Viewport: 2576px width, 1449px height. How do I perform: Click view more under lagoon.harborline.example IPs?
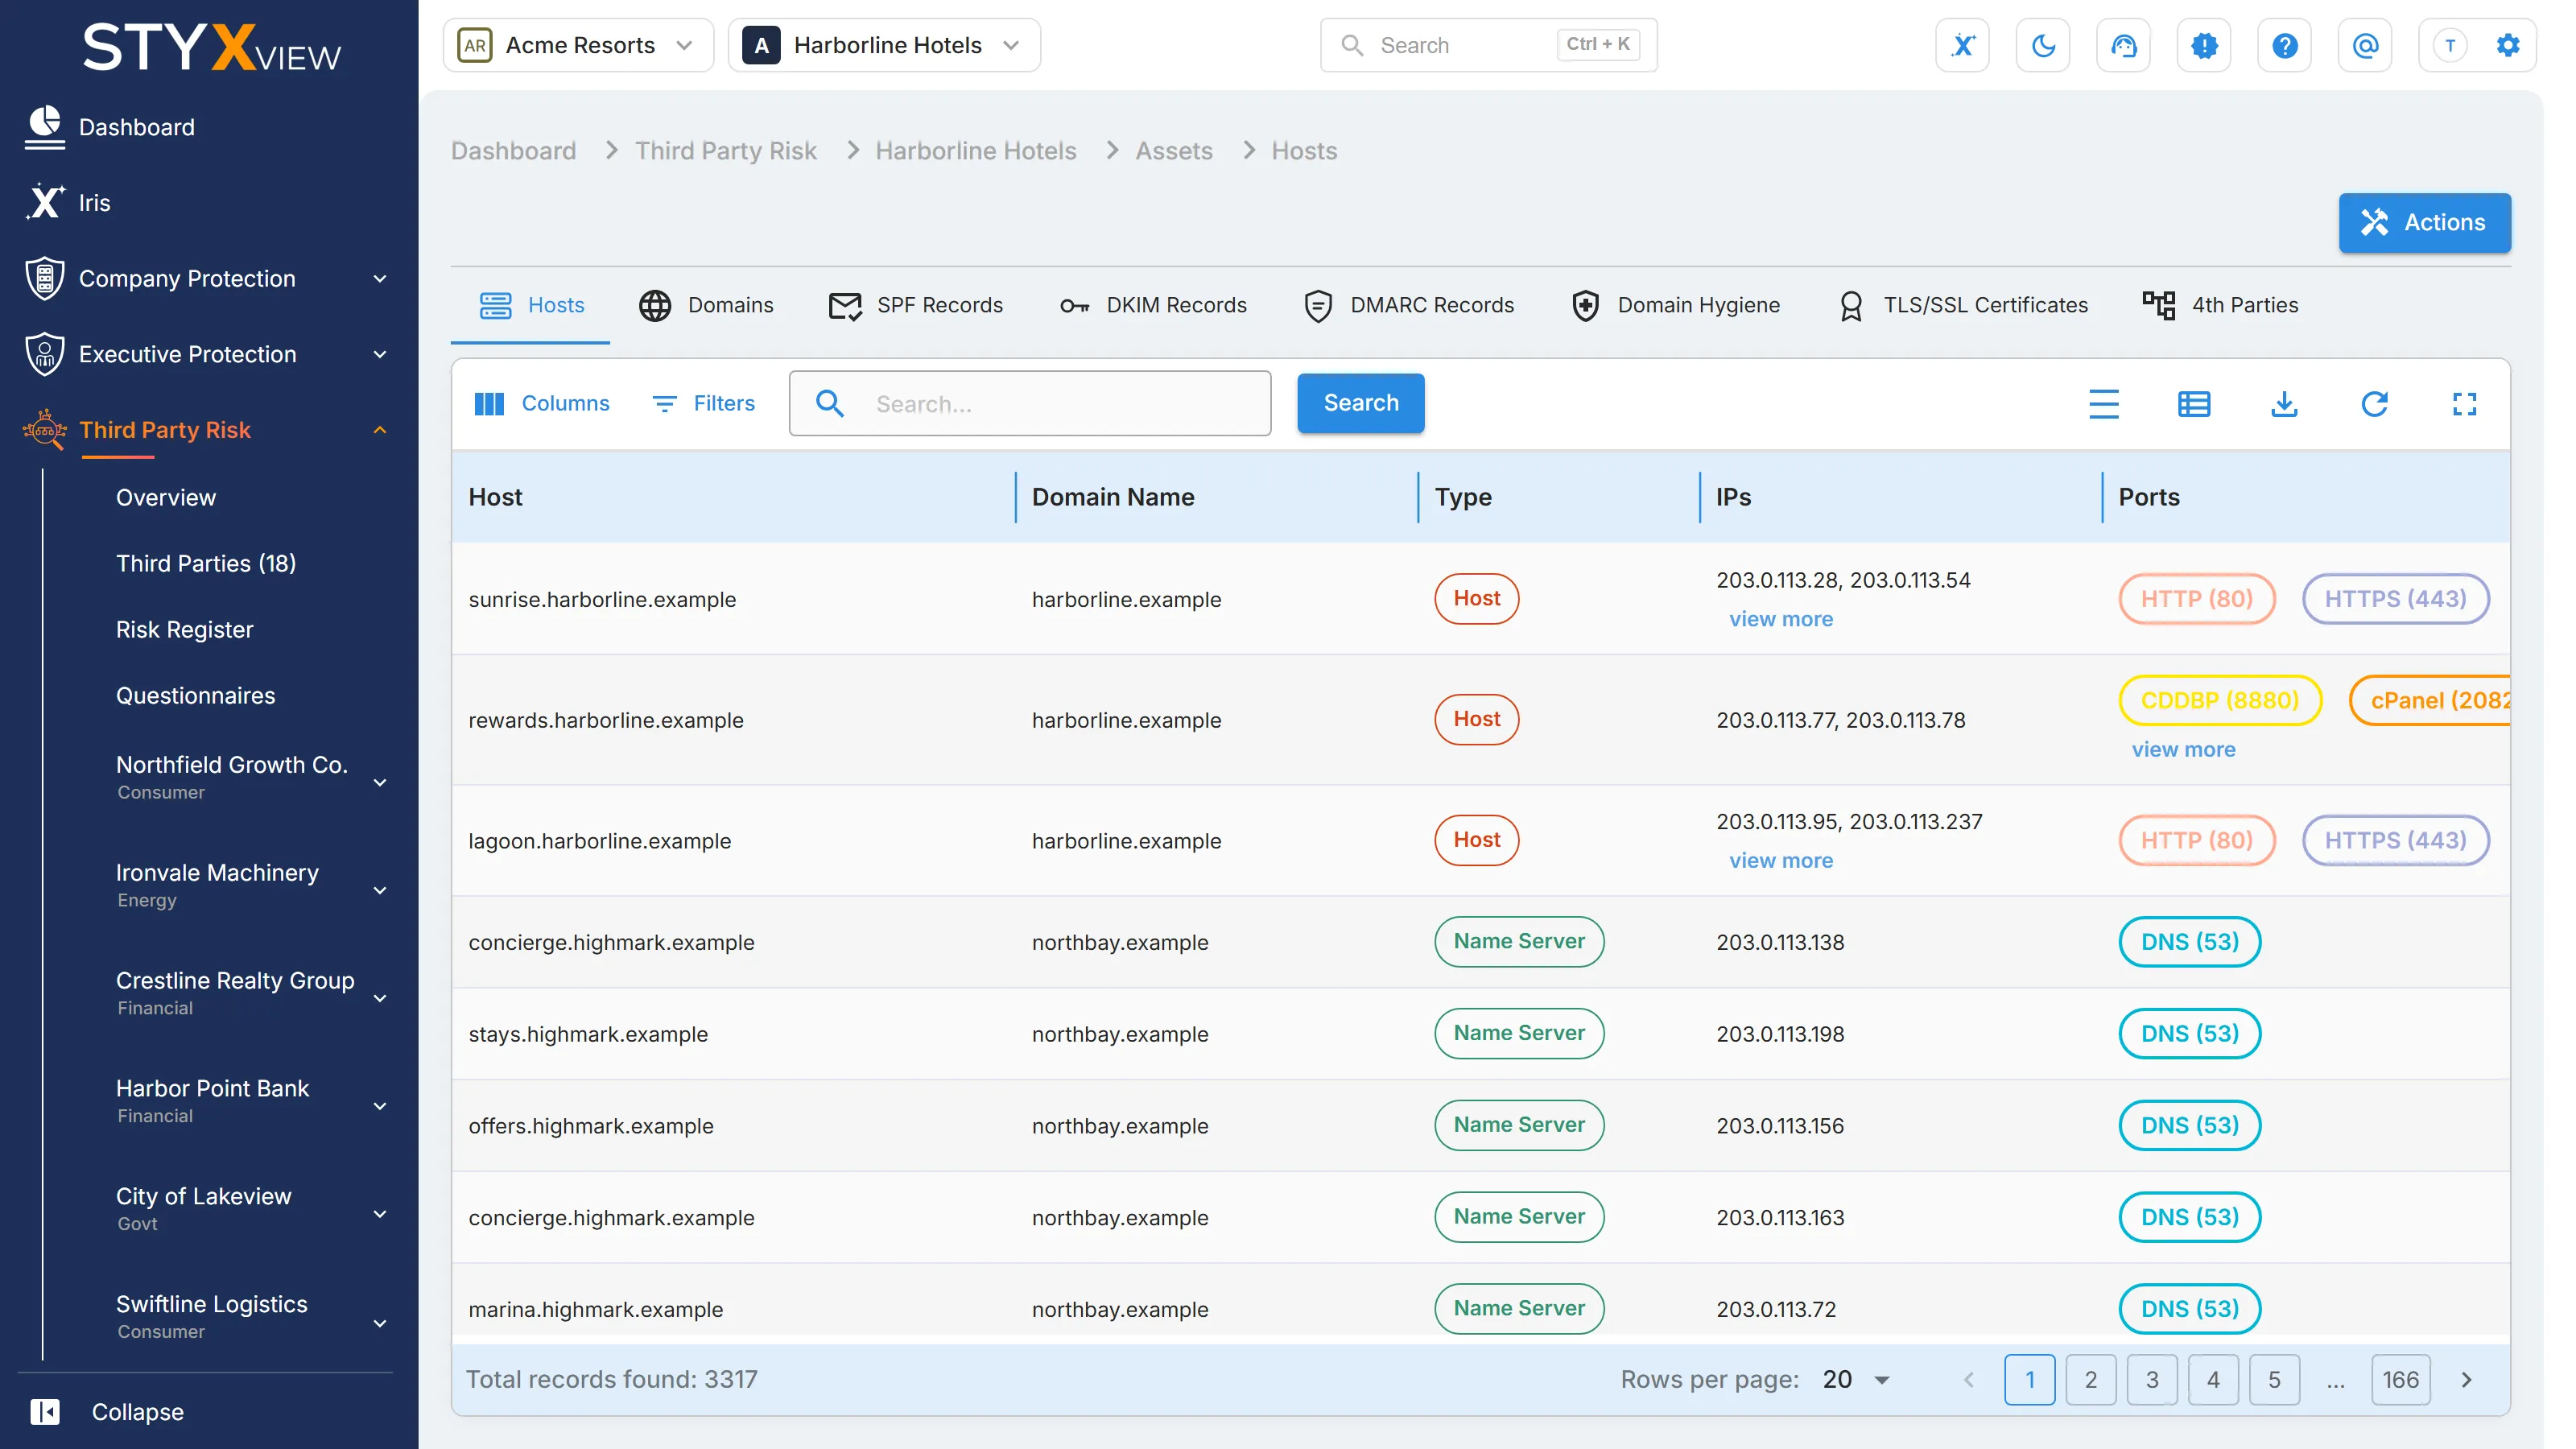(x=1780, y=860)
